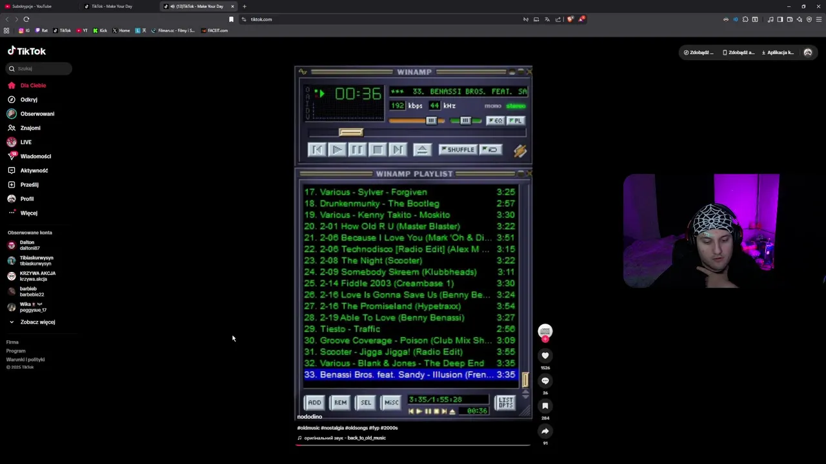Click Winamp repeat toggle beside Shuffle

pyautogui.click(x=491, y=150)
